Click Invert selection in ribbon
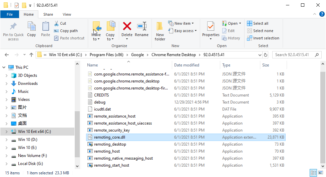The width and height of the screenshot is (326, 177). tap(263, 38)
